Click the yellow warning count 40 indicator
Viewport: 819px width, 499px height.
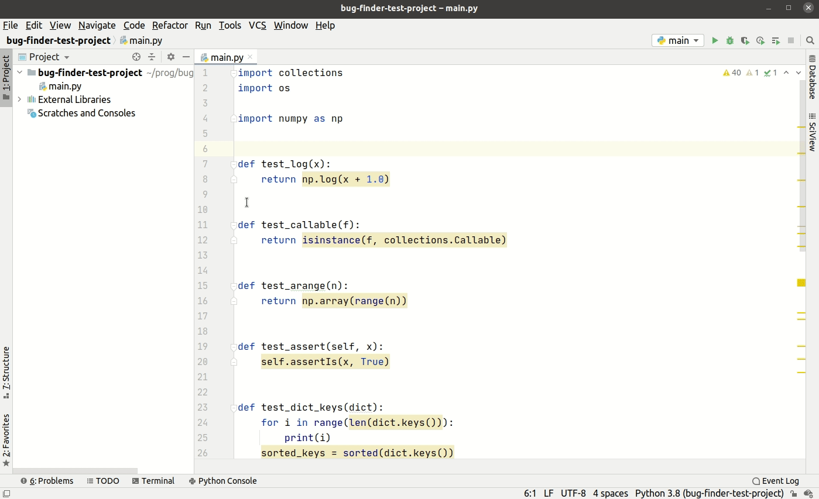coord(732,73)
